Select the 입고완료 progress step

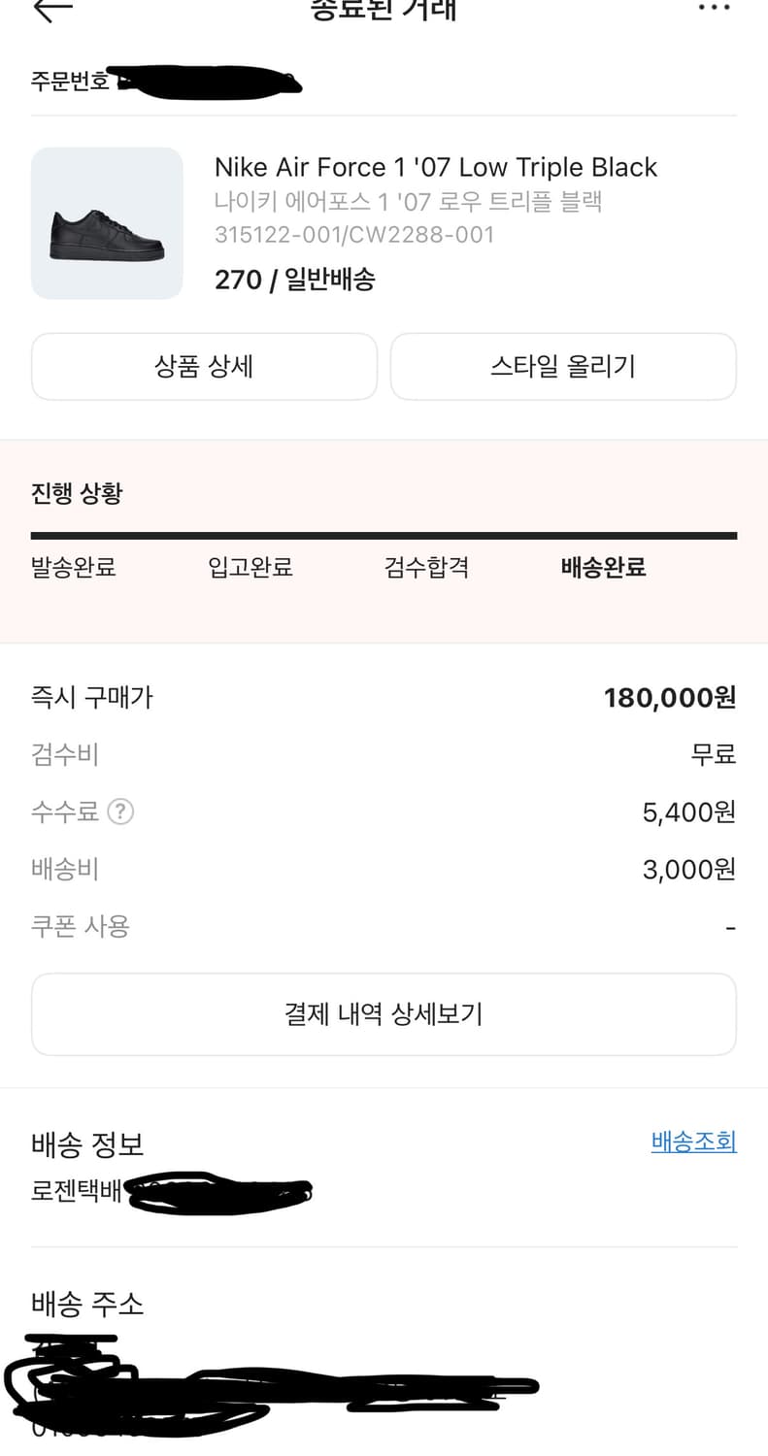pyautogui.click(x=250, y=568)
